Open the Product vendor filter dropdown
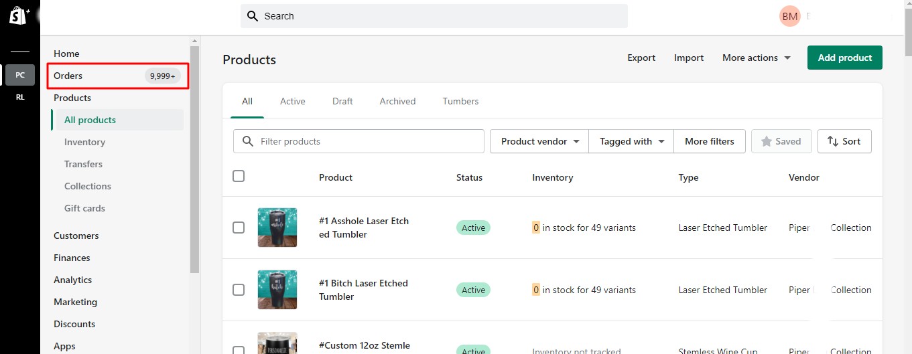 (539, 141)
